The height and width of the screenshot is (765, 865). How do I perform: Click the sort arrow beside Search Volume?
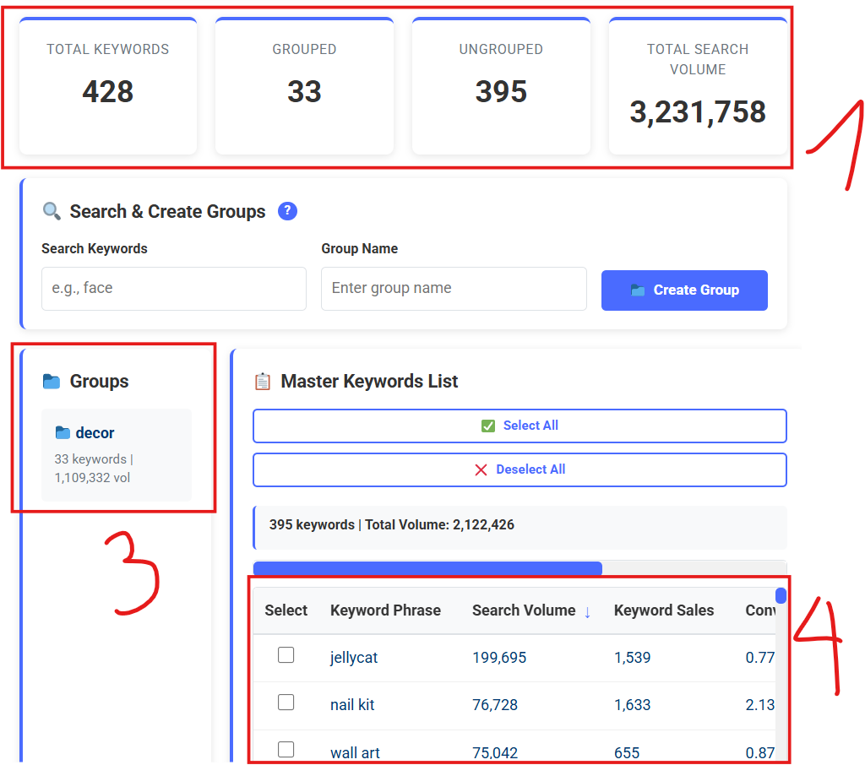[588, 610]
